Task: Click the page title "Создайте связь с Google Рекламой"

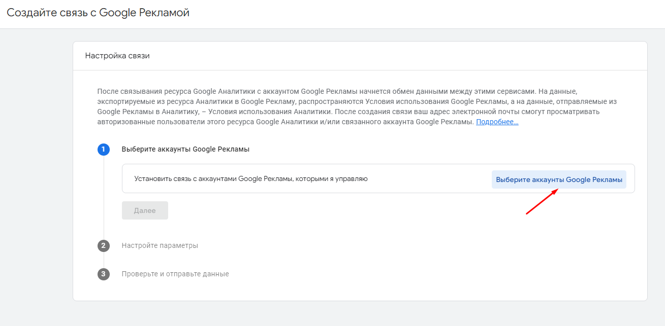Action: [98, 13]
